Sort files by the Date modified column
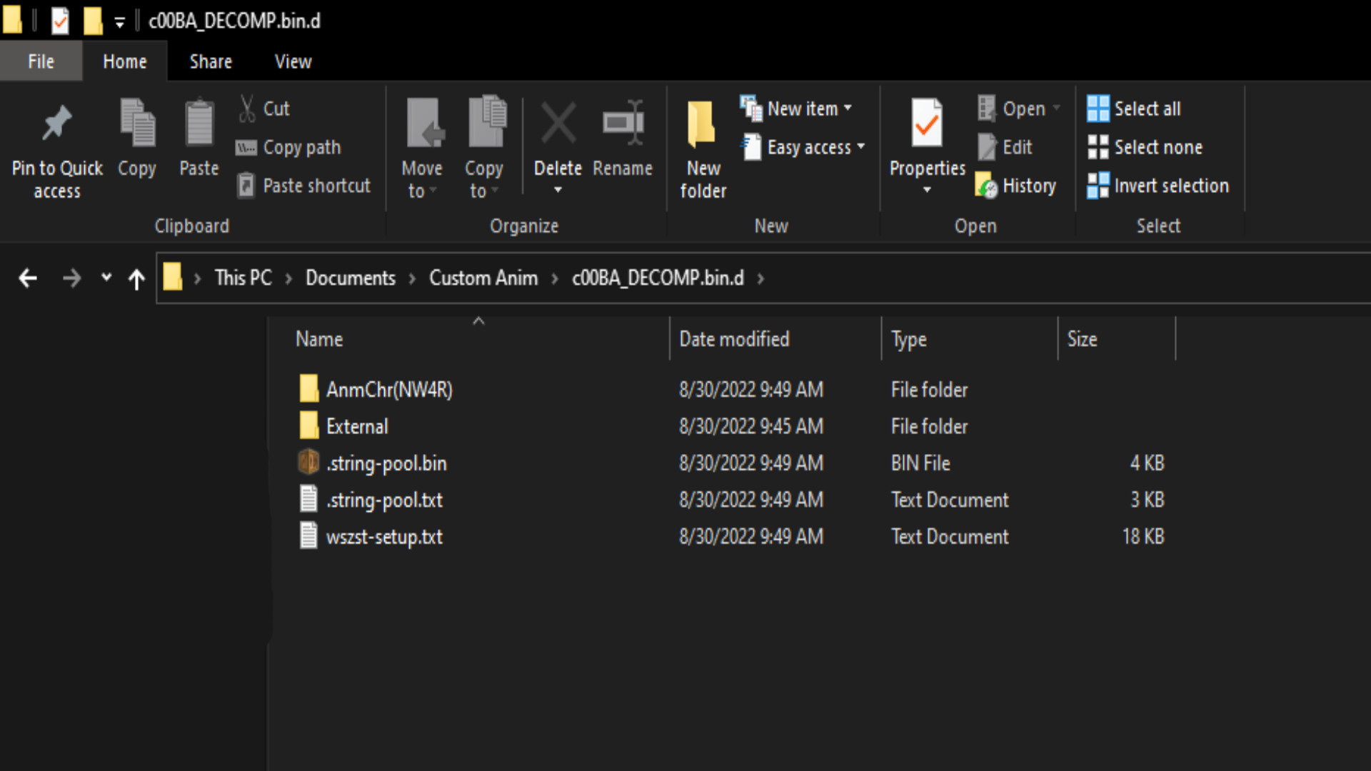The width and height of the screenshot is (1371, 771). (x=734, y=339)
